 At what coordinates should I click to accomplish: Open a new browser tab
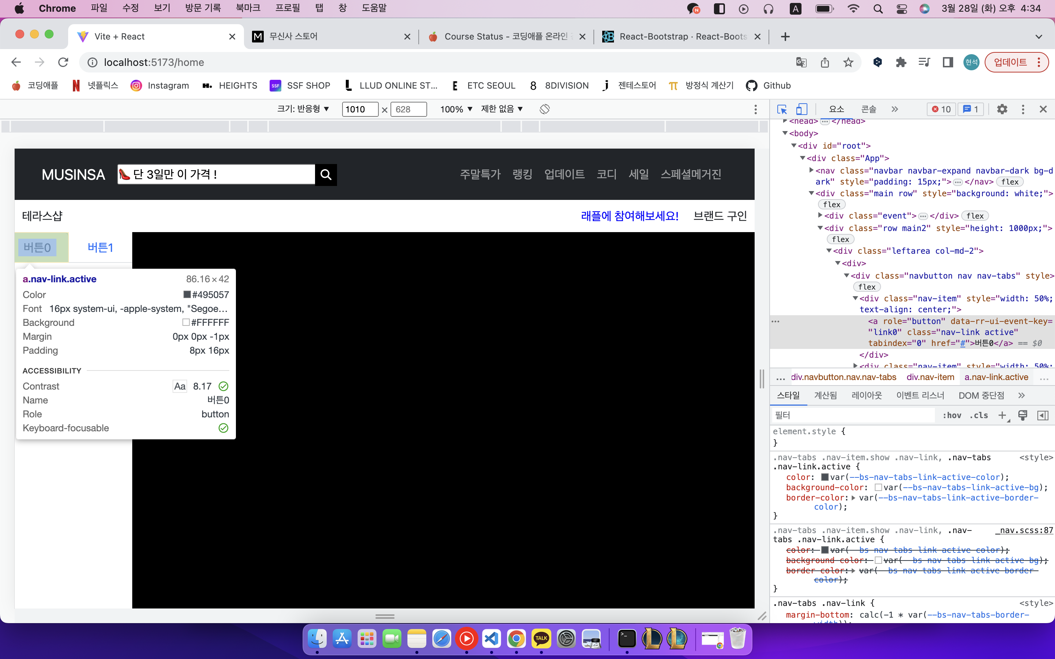pyautogui.click(x=785, y=37)
